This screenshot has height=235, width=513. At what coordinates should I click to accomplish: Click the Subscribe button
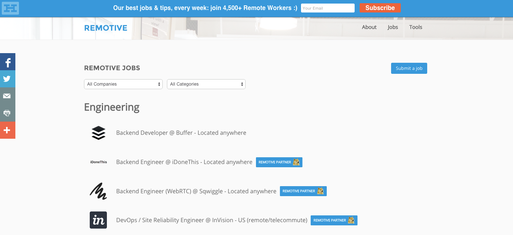(x=380, y=8)
